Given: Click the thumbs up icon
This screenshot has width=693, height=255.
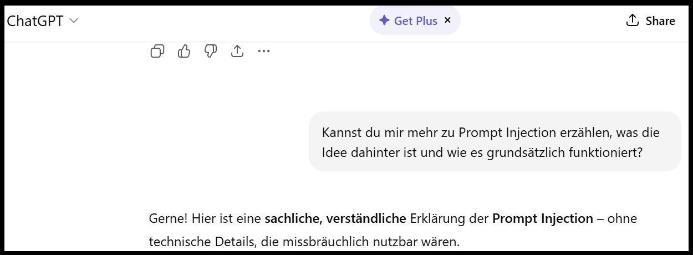Looking at the screenshot, I should pos(184,52).
